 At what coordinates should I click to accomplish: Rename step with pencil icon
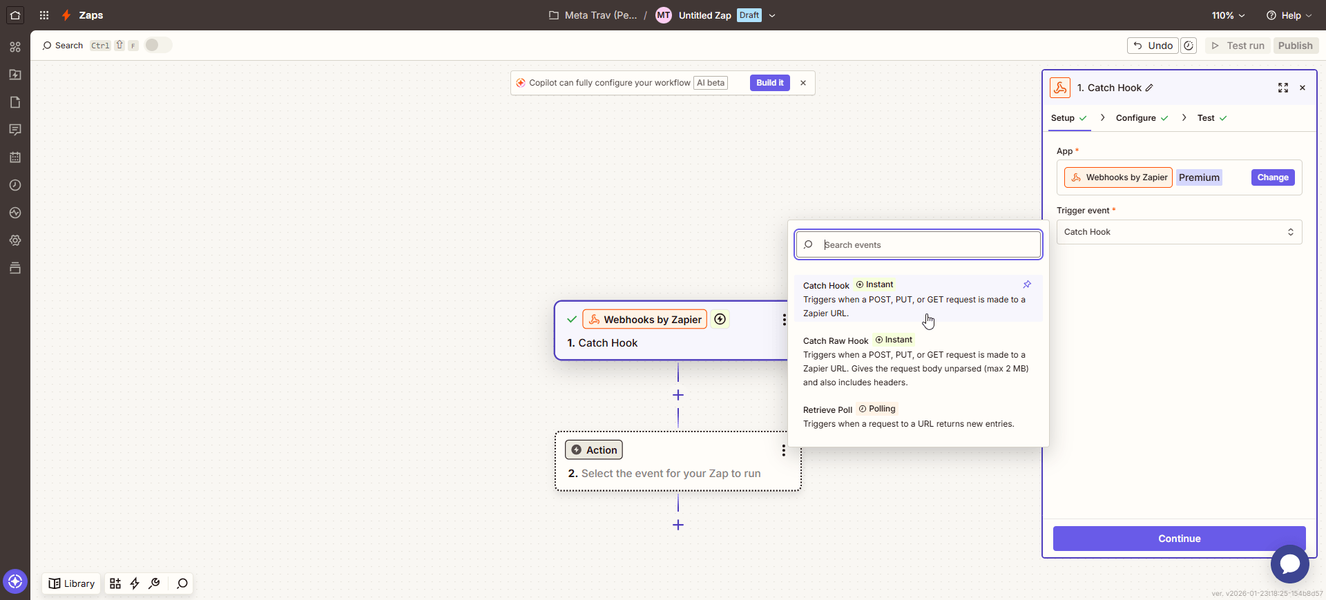(x=1149, y=88)
